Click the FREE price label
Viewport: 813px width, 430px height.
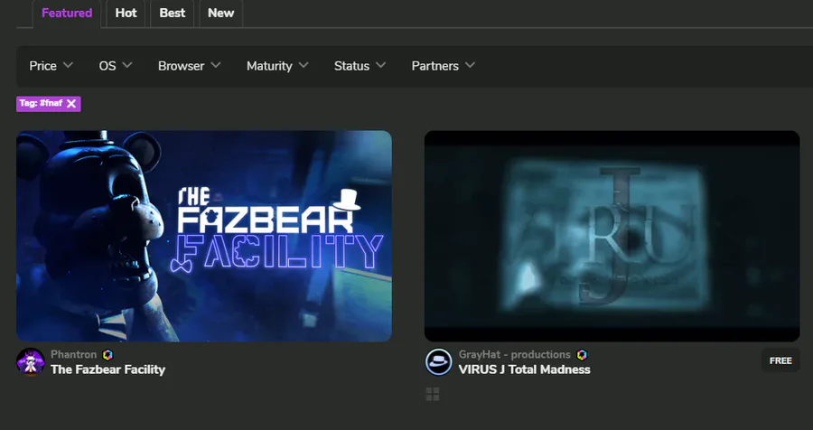point(780,360)
